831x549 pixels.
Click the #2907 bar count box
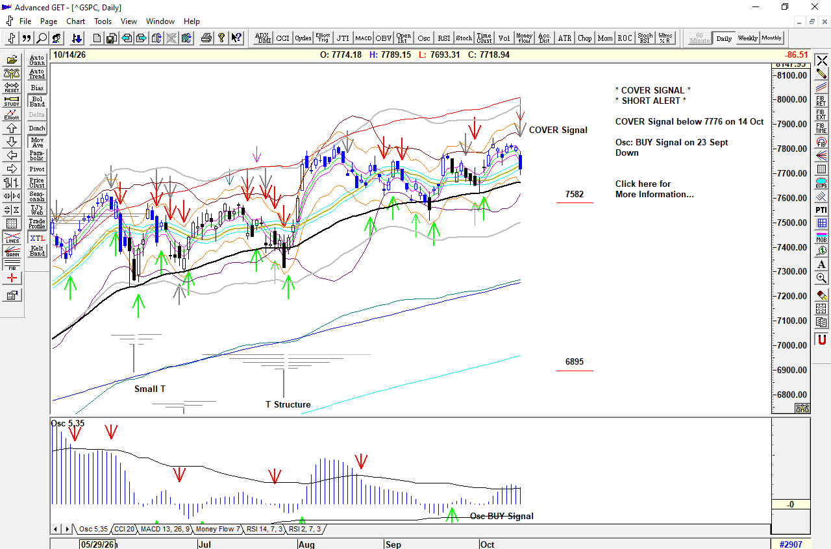pyautogui.click(x=790, y=544)
